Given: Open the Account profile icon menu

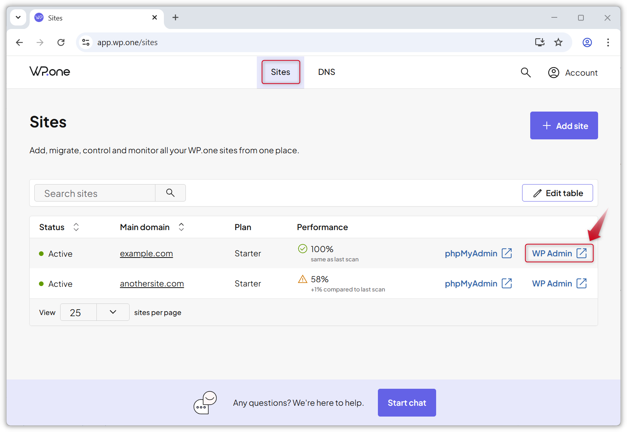Looking at the screenshot, I should (554, 72).
